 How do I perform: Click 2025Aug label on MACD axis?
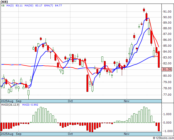click(x=7, y=134)
